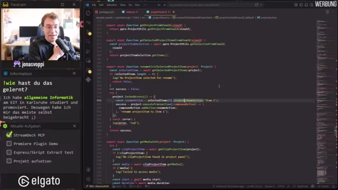Switch to the package.json tab
The width and height of the screenshot is (338, 190).
pos(105,12)
